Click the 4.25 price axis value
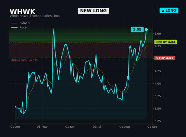186x137 pixels. [x=158, y=71]
